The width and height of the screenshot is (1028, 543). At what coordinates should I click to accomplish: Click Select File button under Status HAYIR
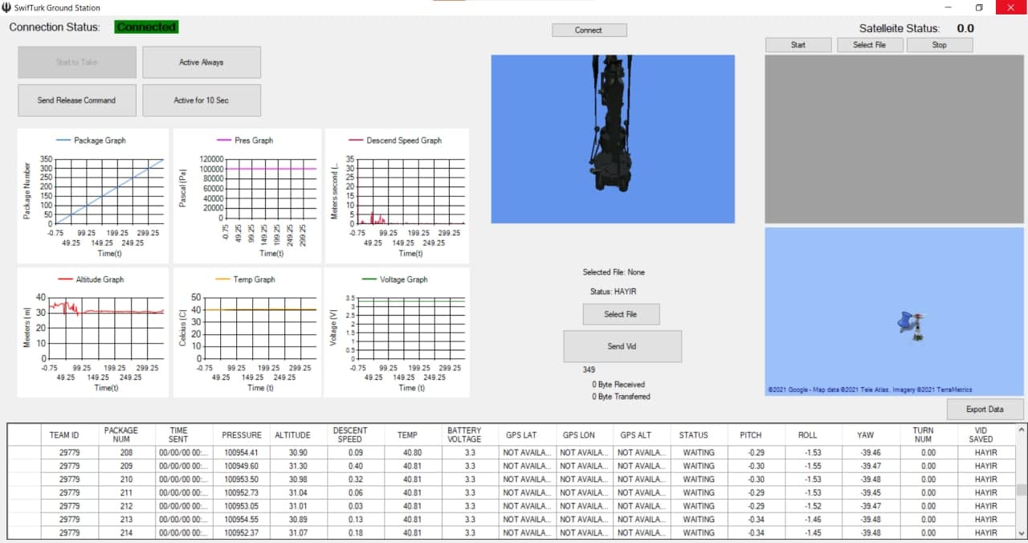click(x=621, y=314)
